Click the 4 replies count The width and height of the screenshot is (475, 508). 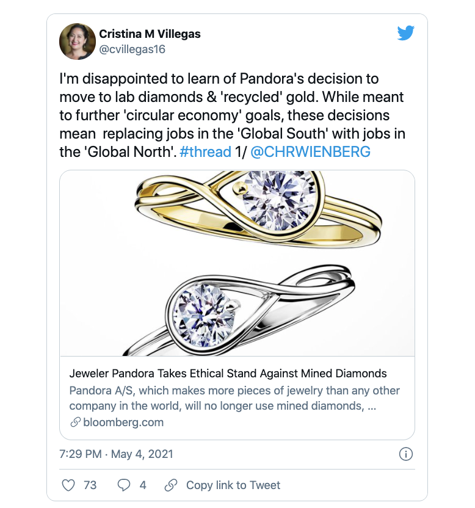[143, 485]
